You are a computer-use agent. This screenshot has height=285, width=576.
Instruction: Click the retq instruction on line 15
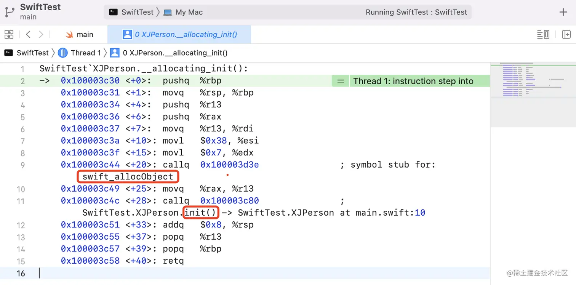click(173, 261)
